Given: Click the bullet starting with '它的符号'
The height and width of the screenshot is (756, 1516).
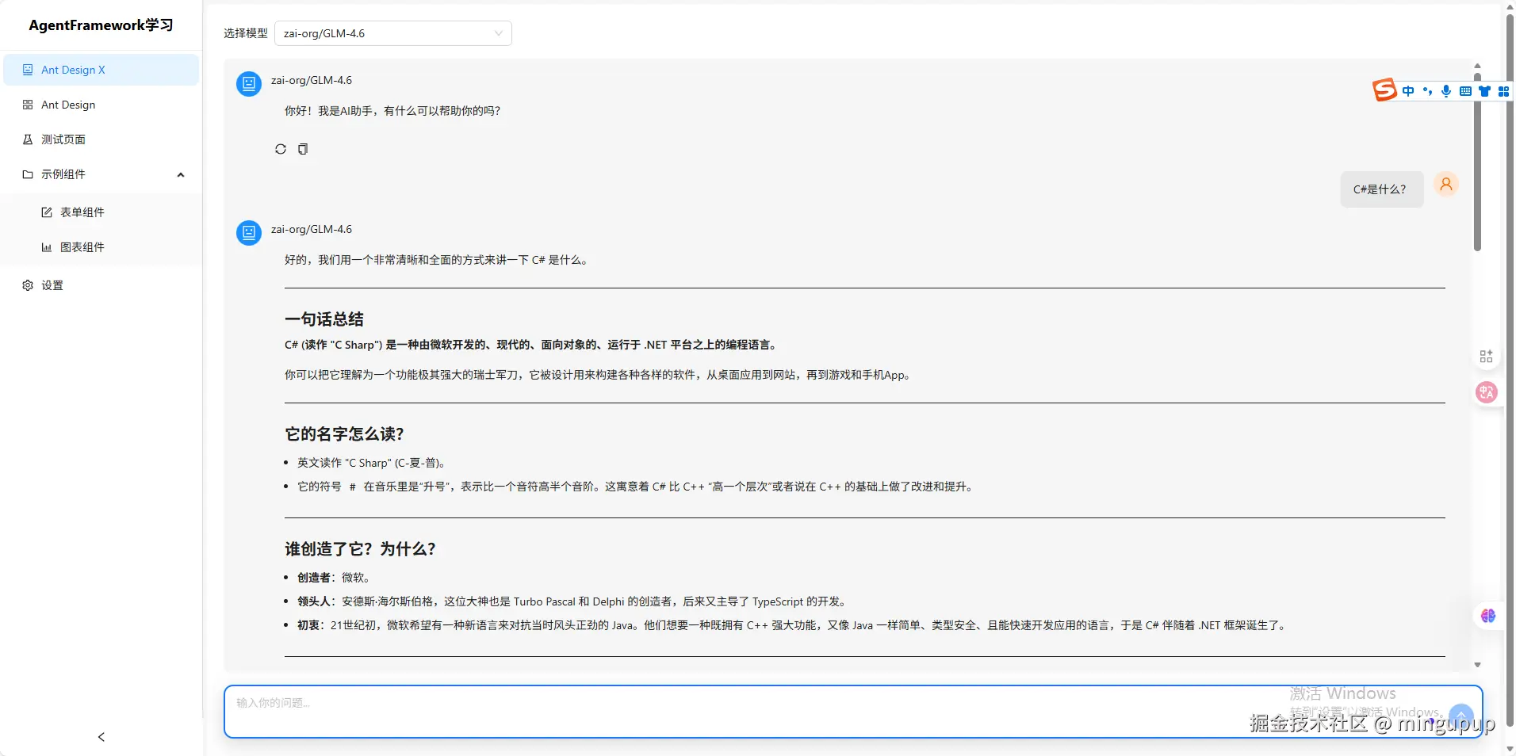Looking at the screenshot, I should click(637, 487).
